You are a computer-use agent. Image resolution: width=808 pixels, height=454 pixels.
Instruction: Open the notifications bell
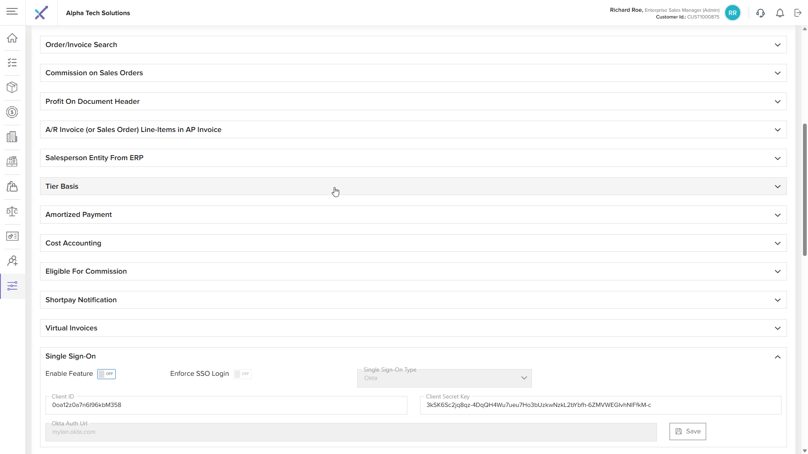pyautogui.click(x=780, y=13)
